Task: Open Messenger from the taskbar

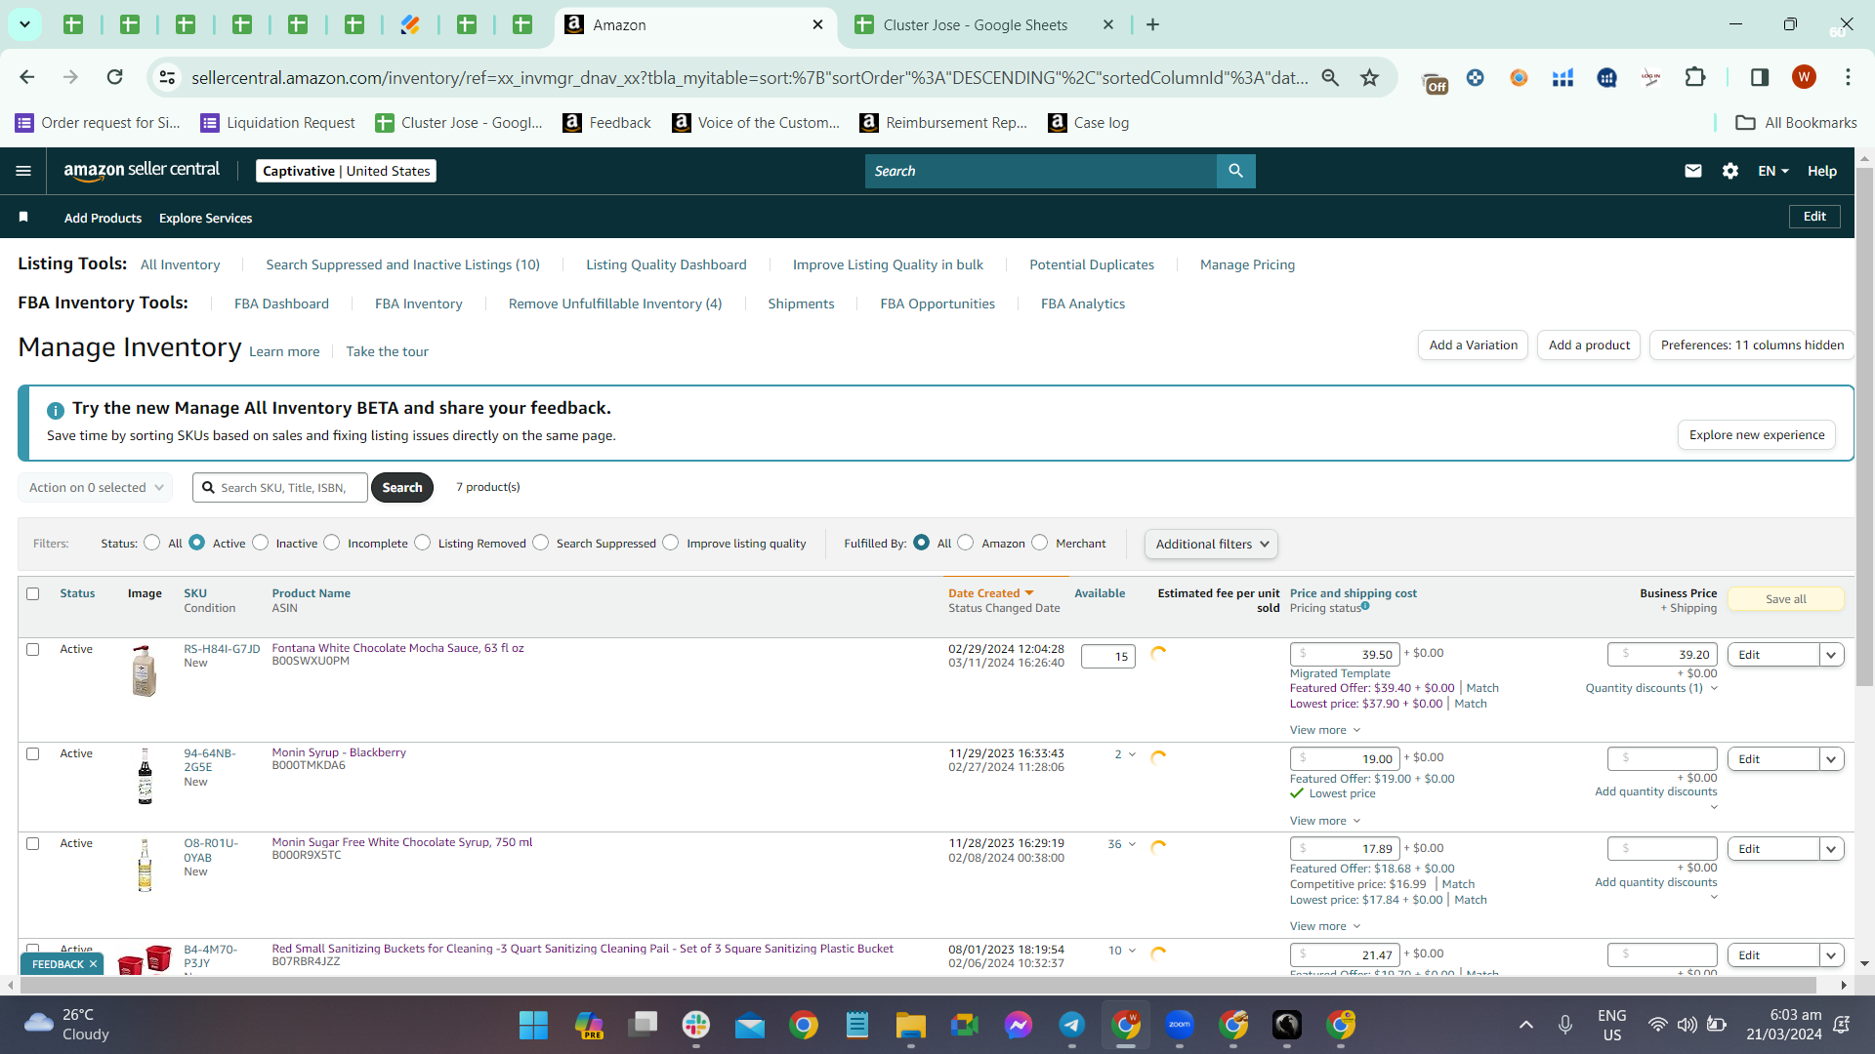Action: point(1019,1025)
